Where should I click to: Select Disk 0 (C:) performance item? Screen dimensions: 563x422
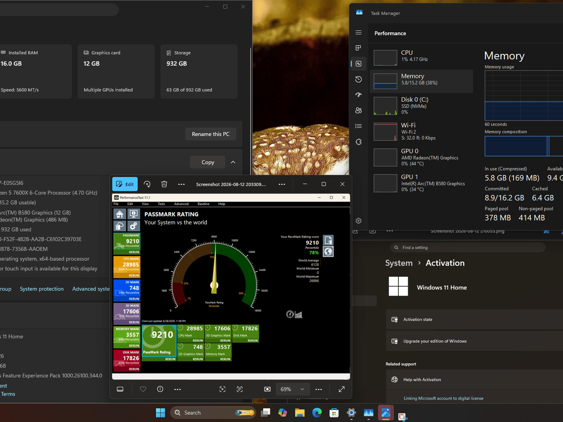pos(422,106)
